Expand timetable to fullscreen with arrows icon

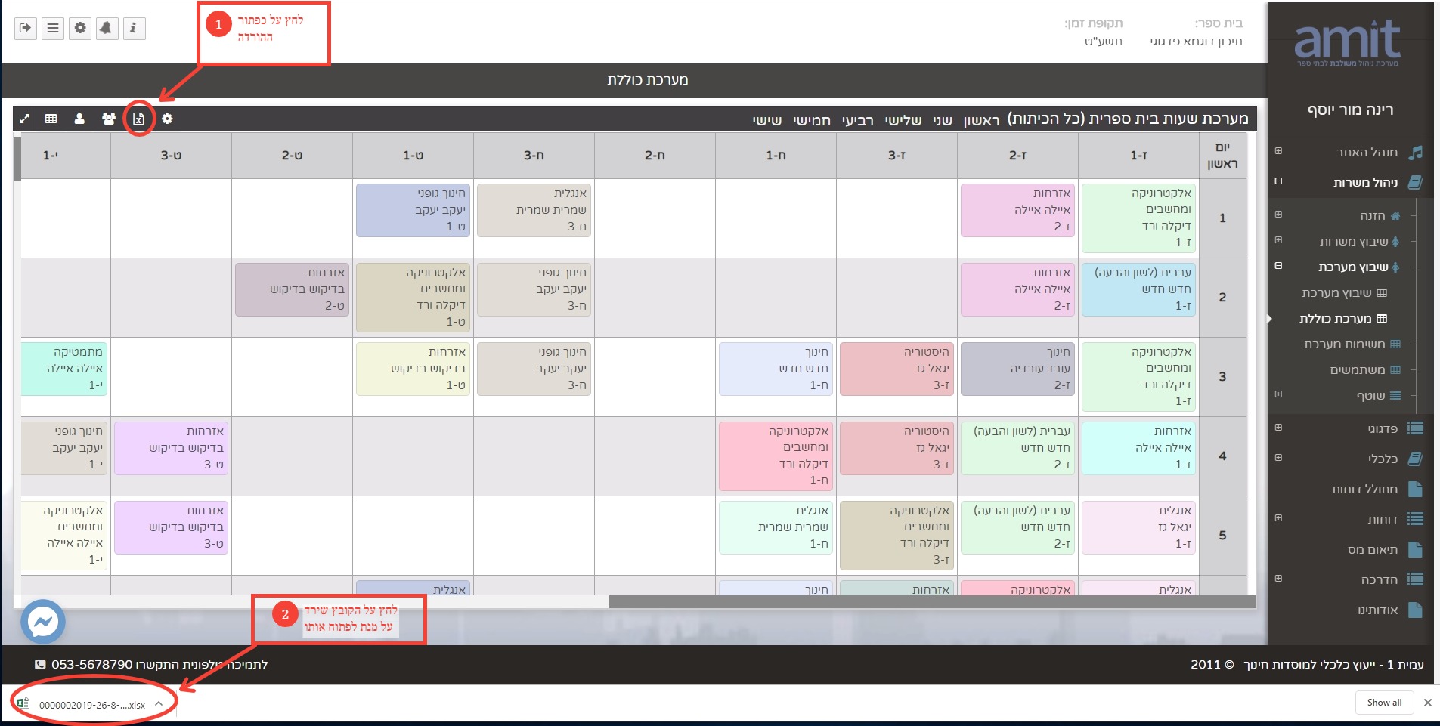[x=24, y=119]
